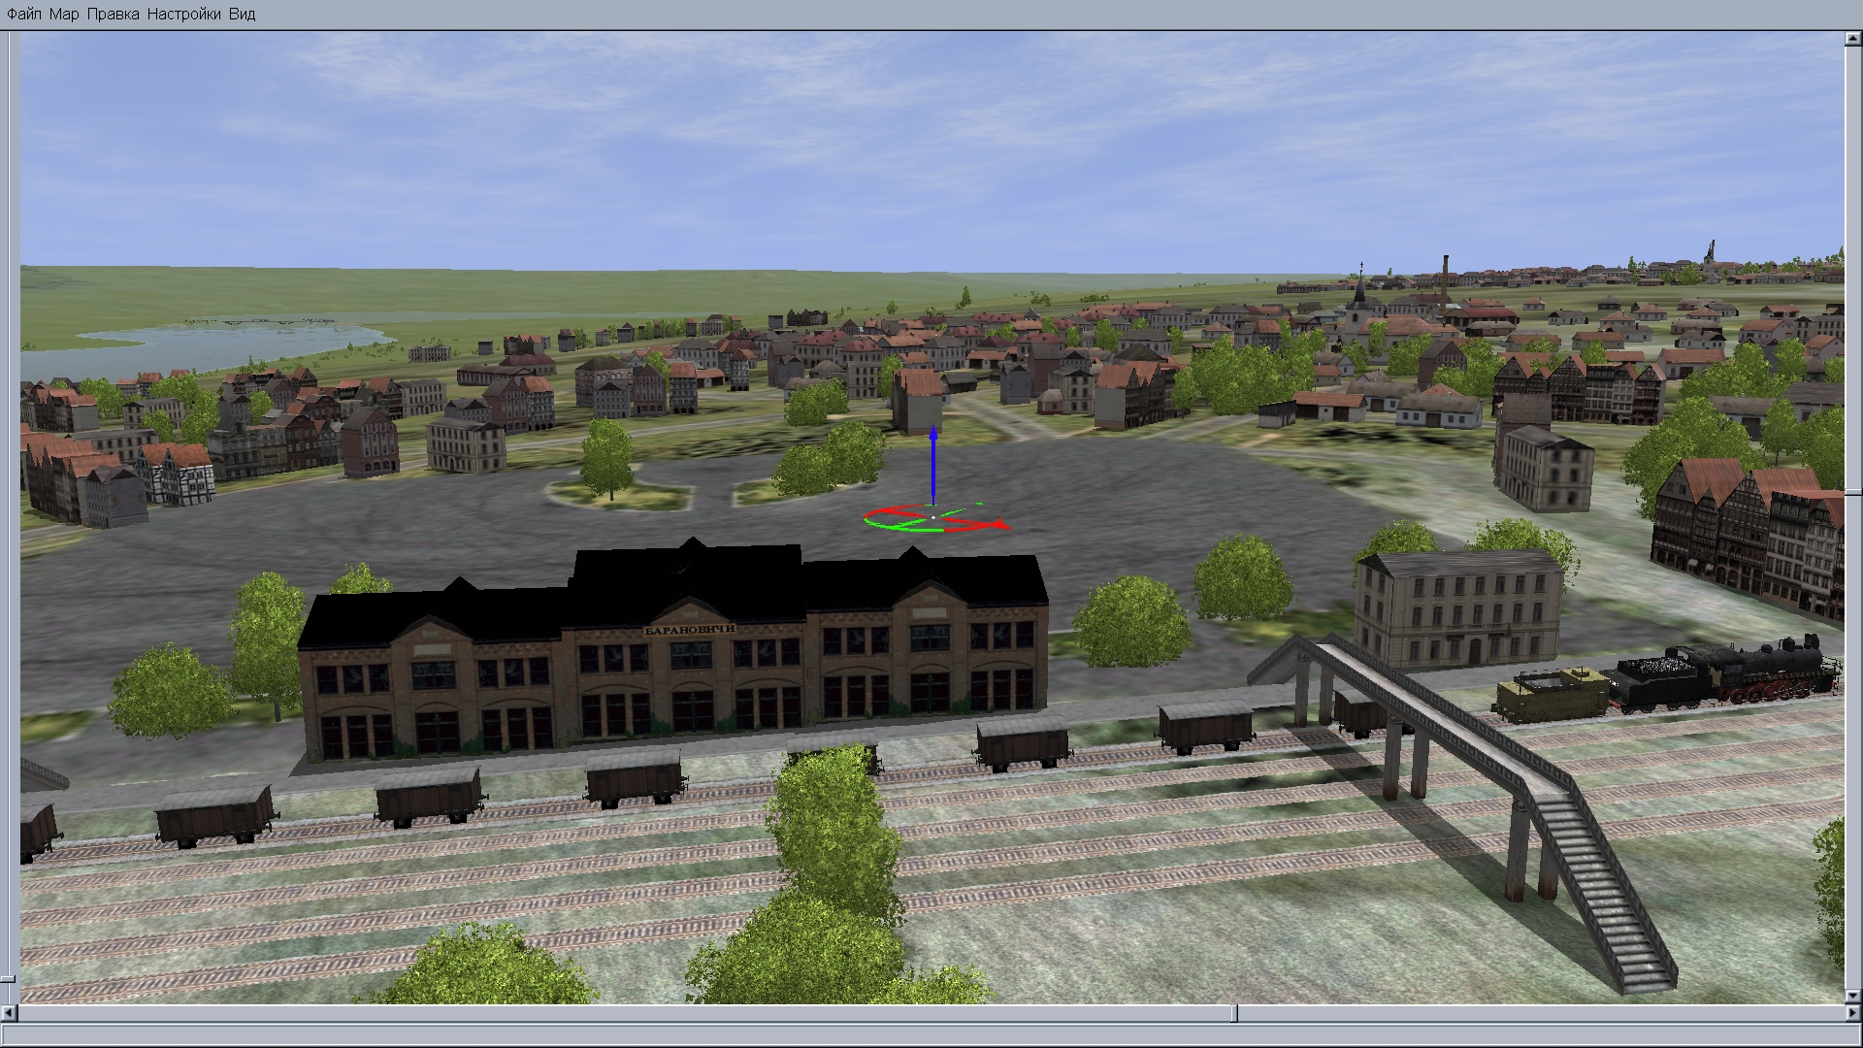
Task: Open the Map menu
Action: [x=64, y=15]
